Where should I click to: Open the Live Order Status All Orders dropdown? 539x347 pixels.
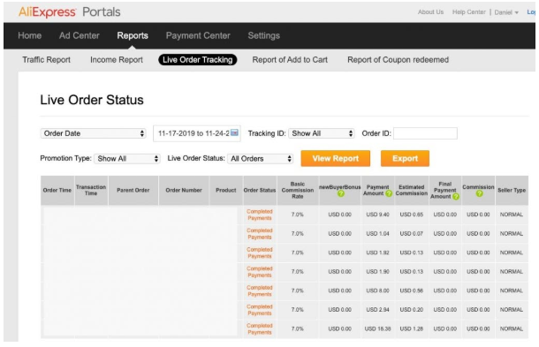coord(260,158)
